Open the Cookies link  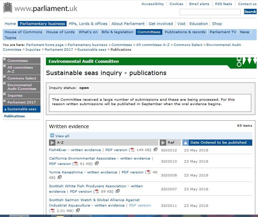click(x=176, y=4)
